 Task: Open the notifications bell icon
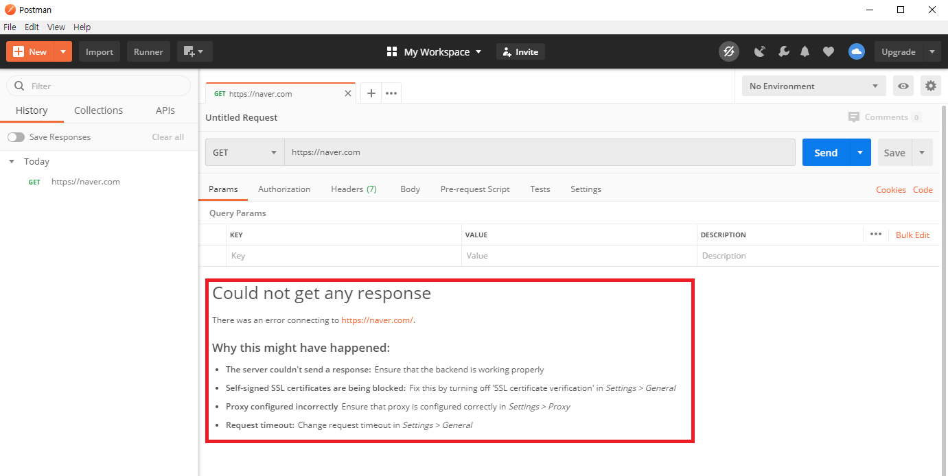point(805,51)
